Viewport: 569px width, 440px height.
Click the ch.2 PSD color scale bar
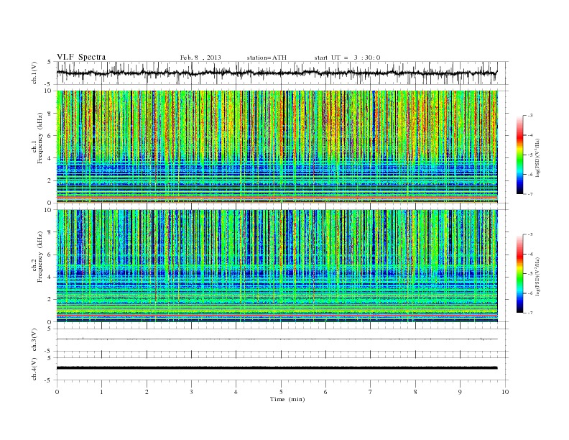pyautogui.click(x=519, y=273)
